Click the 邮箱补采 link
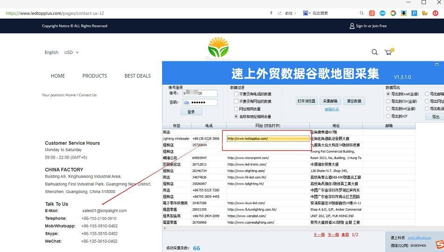444x252 pixels. coord(332,109)
